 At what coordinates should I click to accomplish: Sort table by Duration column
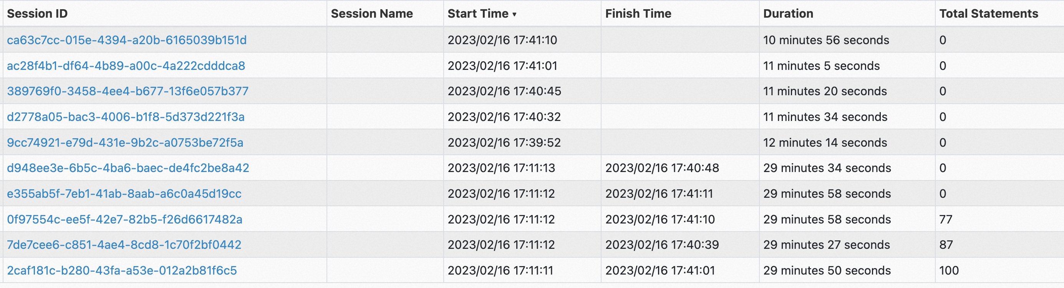click(x=788, y=14)
